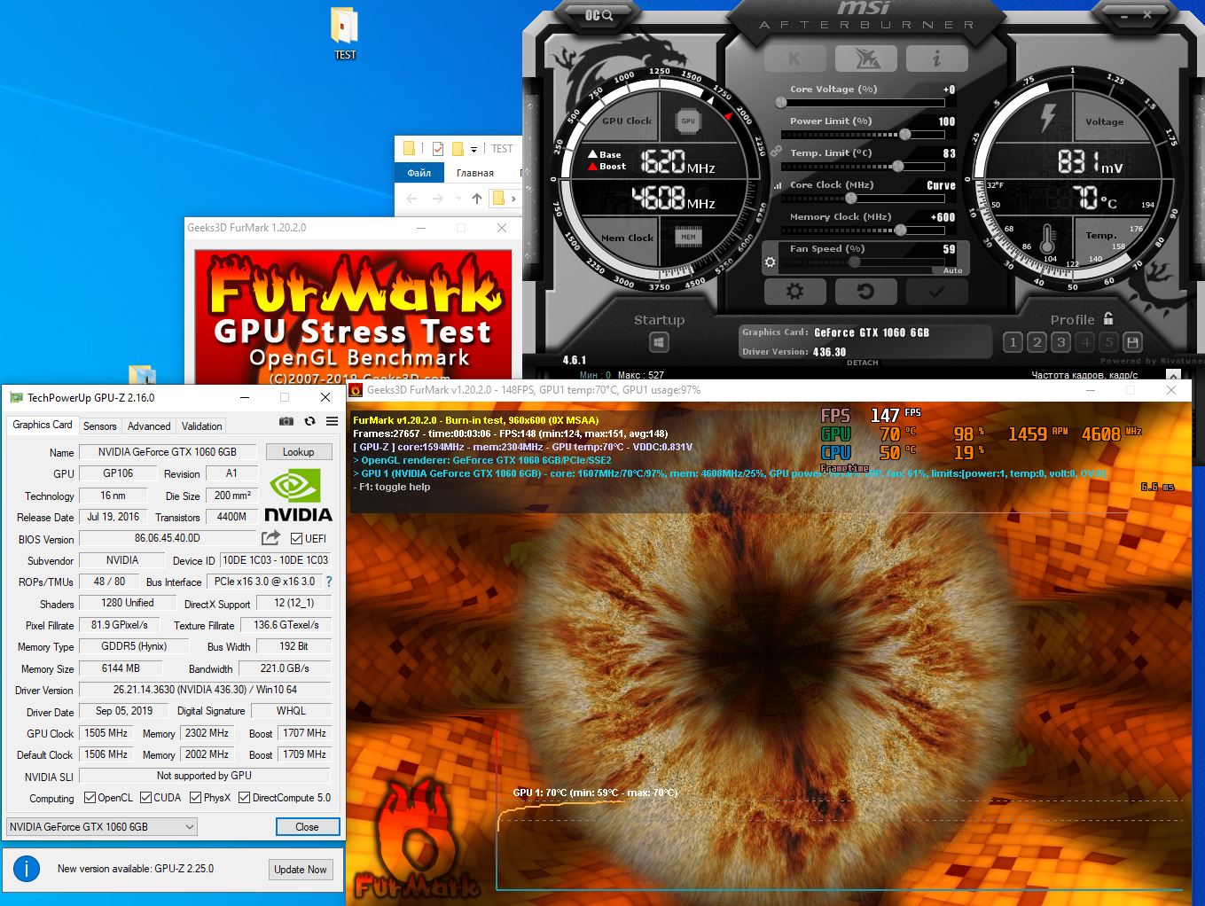Click the Kombustor K button in Afterburner
1205x906 pixels.
point(794,59)
